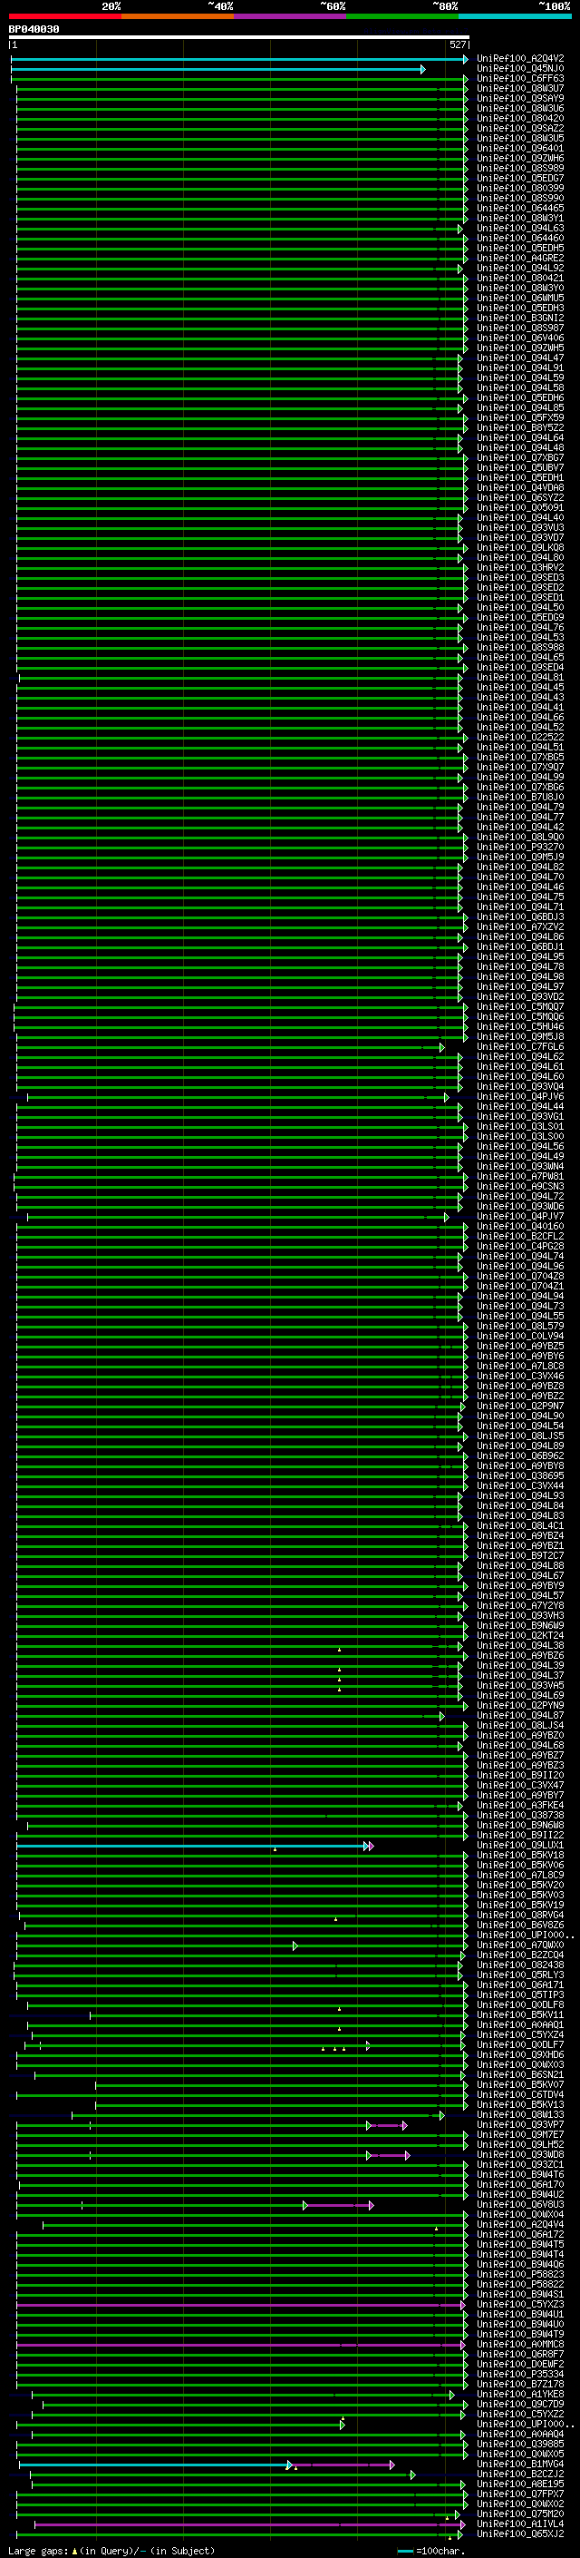The image size is (580, 2558).
Task: Open hit UniRef100_B1MVG4
Action: tap(520, 2464)
